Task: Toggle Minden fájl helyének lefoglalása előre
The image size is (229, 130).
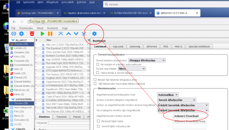Action: pyautogui.click(x=95, y=80)
